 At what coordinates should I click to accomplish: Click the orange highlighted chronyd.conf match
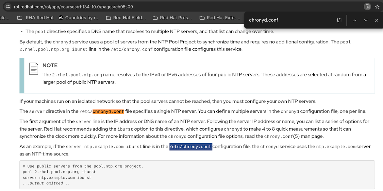108,112
